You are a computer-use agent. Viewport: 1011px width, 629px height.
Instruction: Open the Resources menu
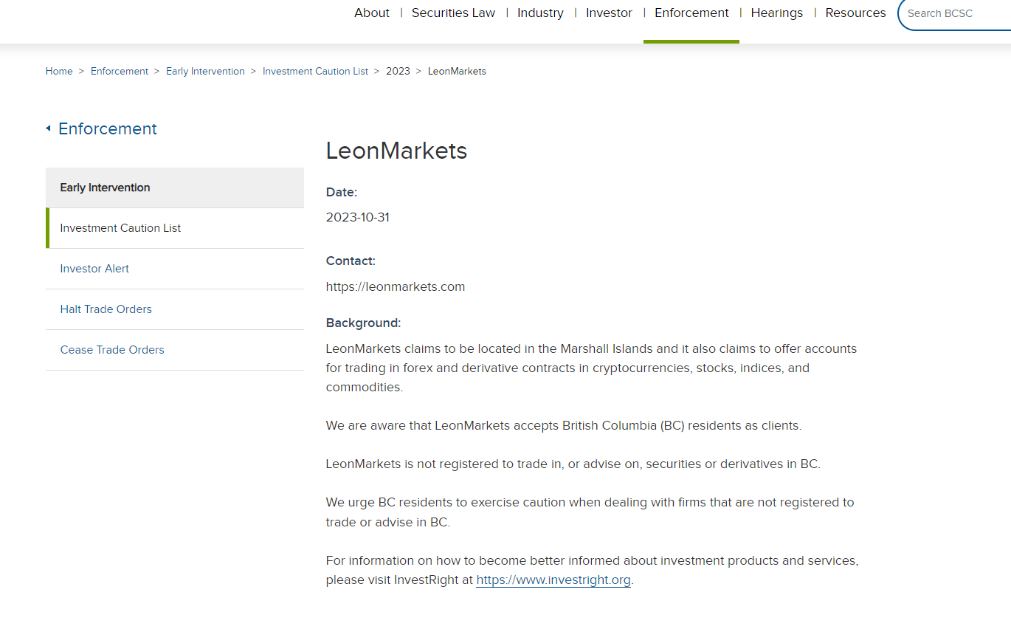tap(855, 13)
